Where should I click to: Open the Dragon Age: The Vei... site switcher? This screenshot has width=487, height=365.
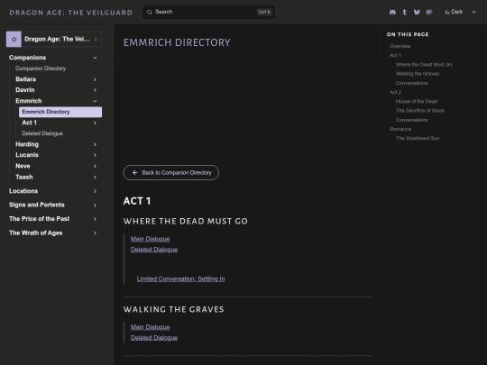pos(54,39)
